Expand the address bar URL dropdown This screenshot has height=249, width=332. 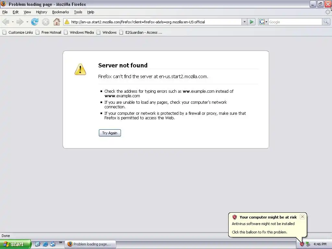point(244,22)
